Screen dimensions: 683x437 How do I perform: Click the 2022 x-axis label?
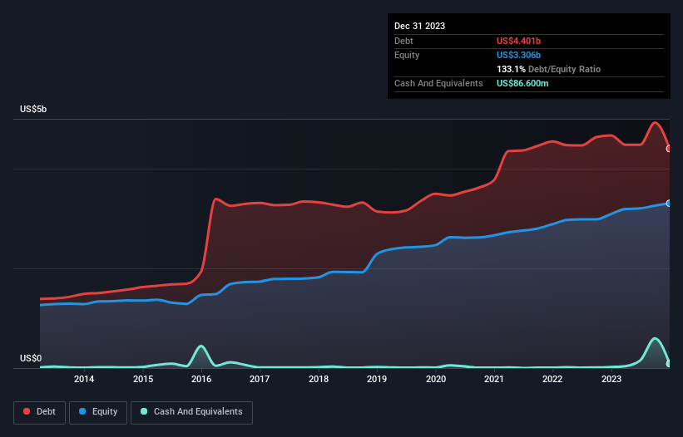tap(552, 379)
